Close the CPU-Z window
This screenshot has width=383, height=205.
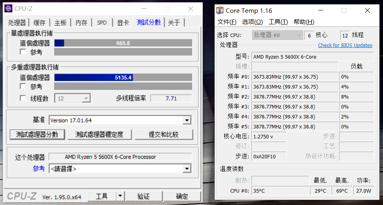coord(191,9)
